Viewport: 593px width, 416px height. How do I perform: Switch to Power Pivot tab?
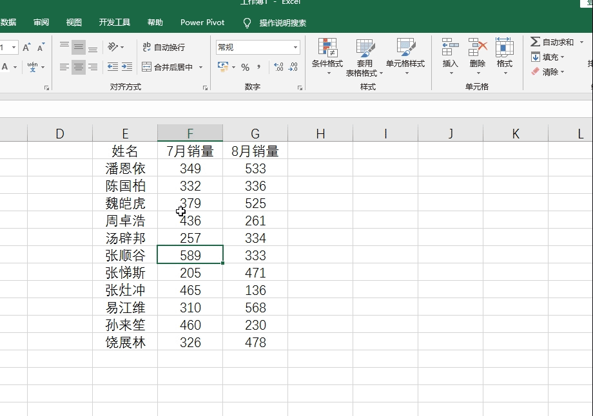coord(202,23)
